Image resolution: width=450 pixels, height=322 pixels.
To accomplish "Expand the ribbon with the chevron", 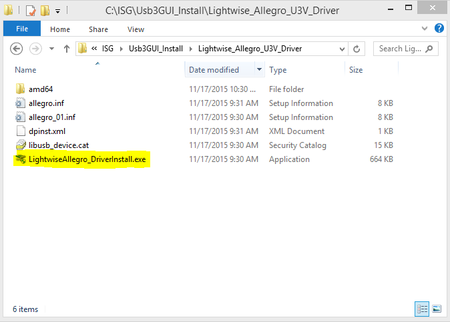I will pos(425,28).
